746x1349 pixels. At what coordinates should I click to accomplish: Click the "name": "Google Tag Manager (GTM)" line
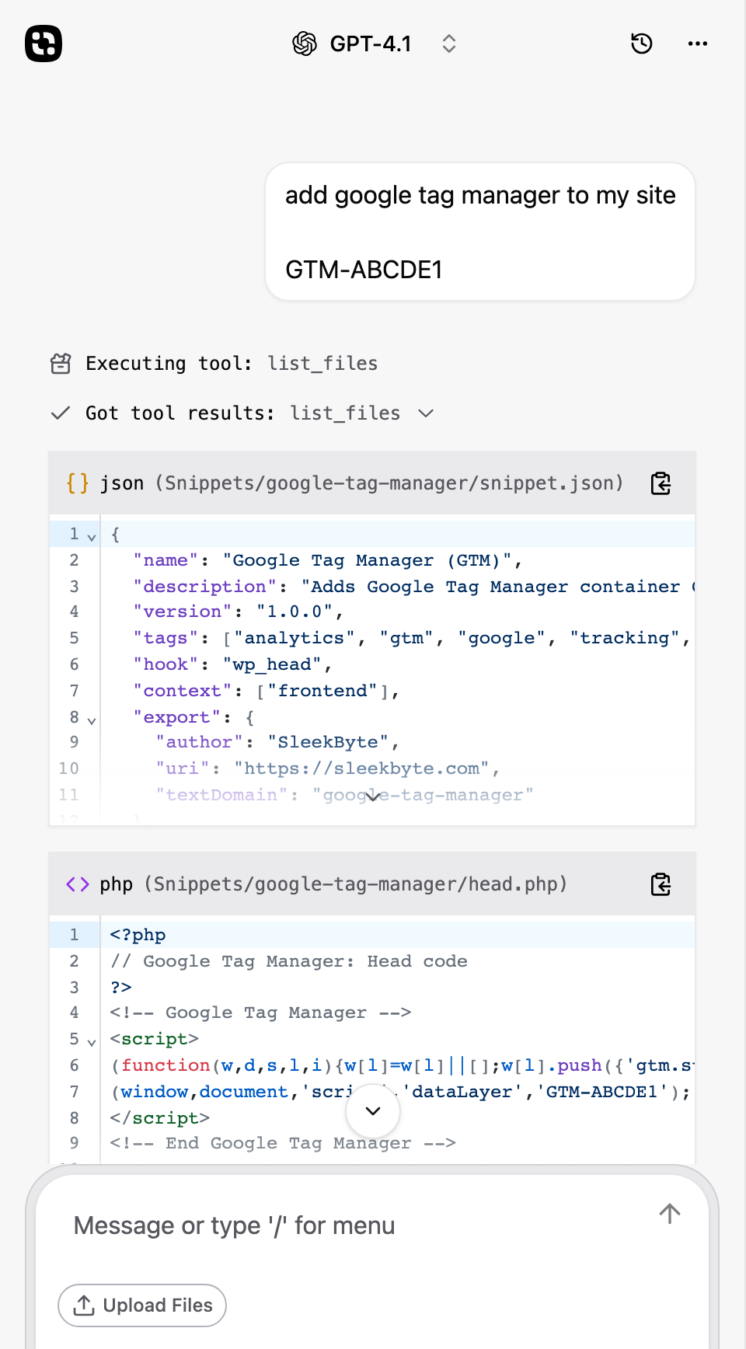[327, 561]
